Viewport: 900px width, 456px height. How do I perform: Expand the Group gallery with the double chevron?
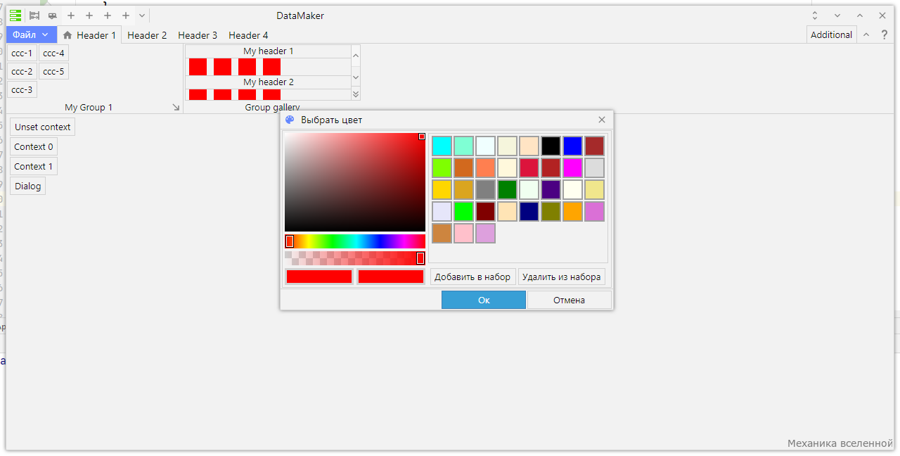tap(356, 94)
